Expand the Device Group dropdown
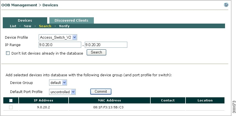The width and height of the screenshot is (236, 116). (58, 83)
